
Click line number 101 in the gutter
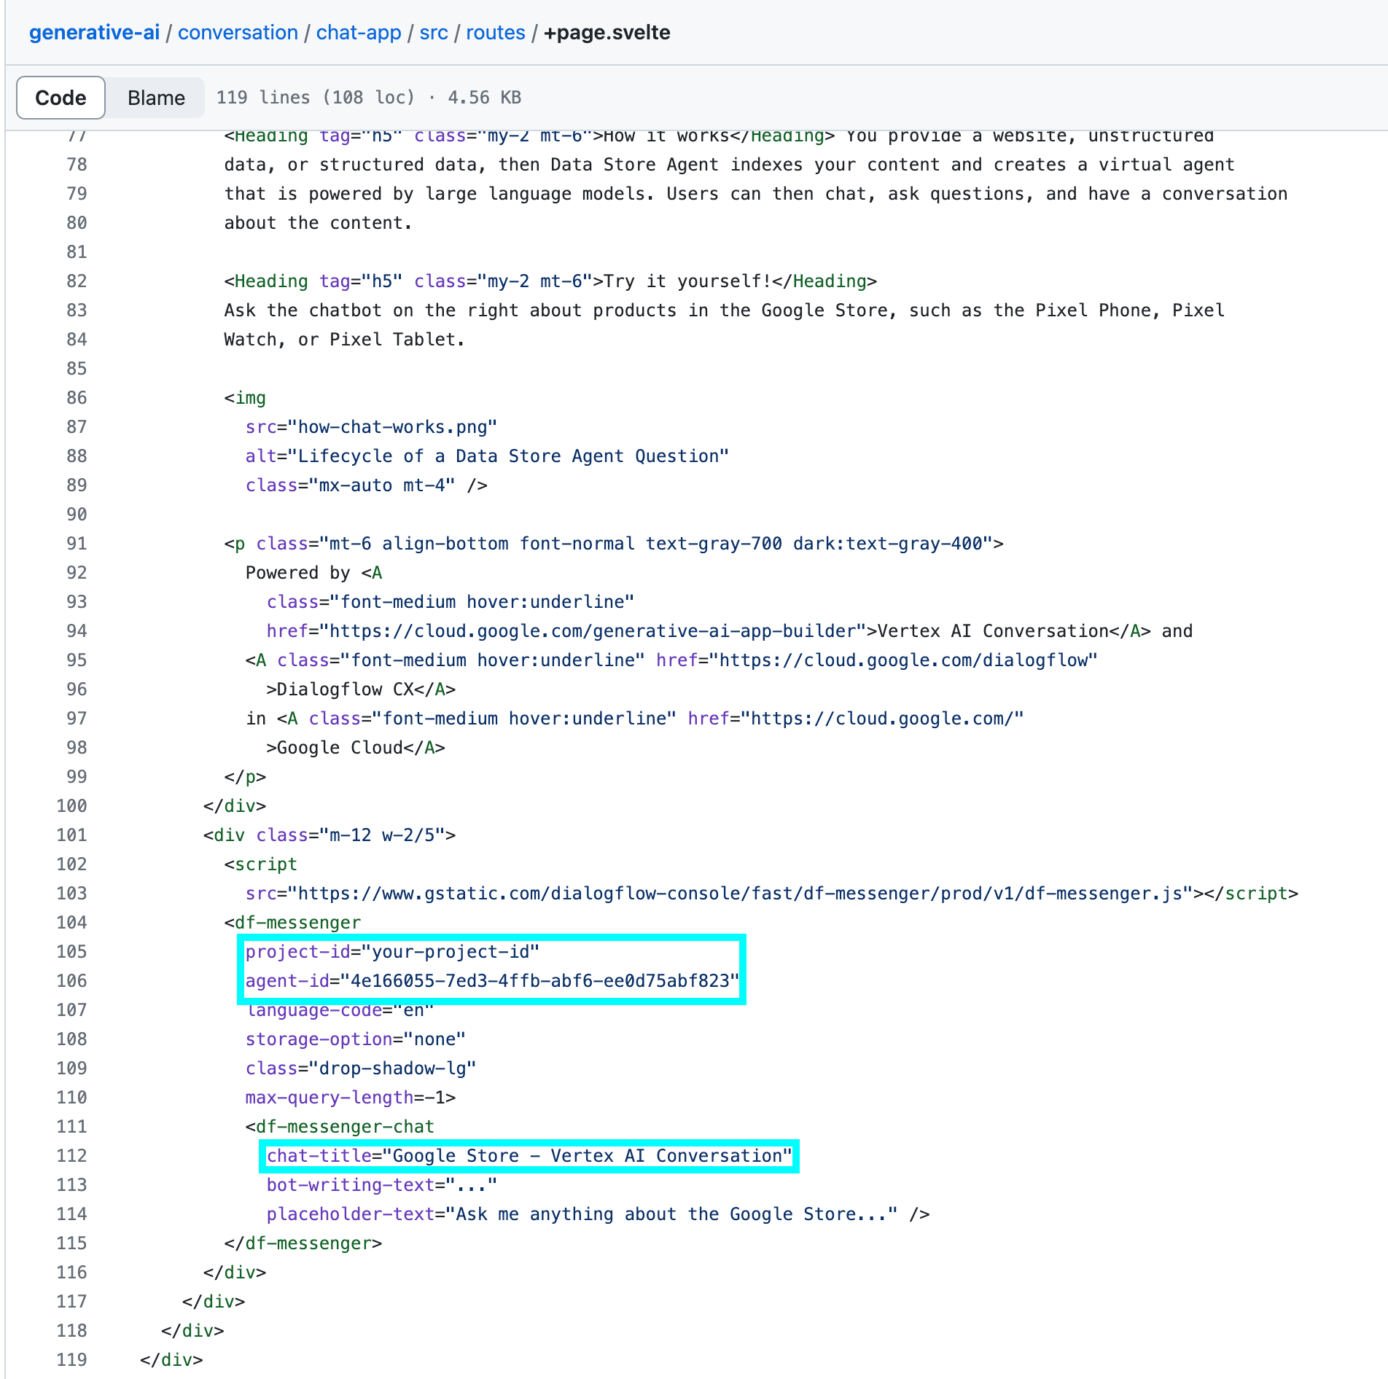tap(71, 835)
